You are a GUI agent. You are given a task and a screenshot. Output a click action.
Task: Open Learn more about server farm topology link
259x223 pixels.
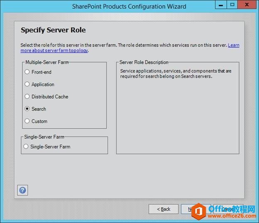(x=54, y=51)
